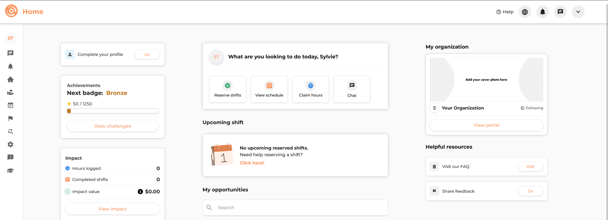
Task: Click the globe language icon in header
Action: coord(525,12)
